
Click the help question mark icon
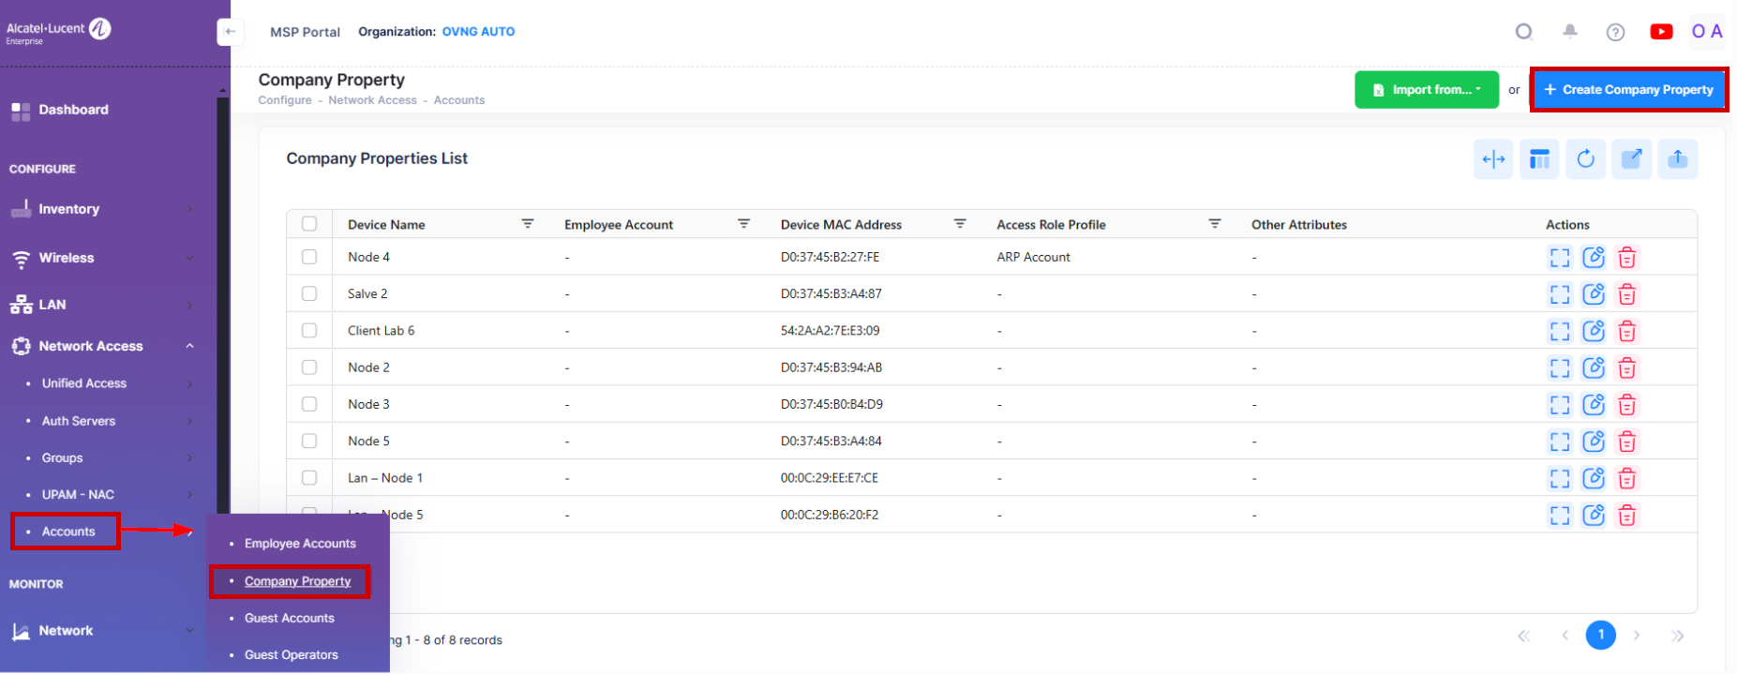pos(1615,32)
